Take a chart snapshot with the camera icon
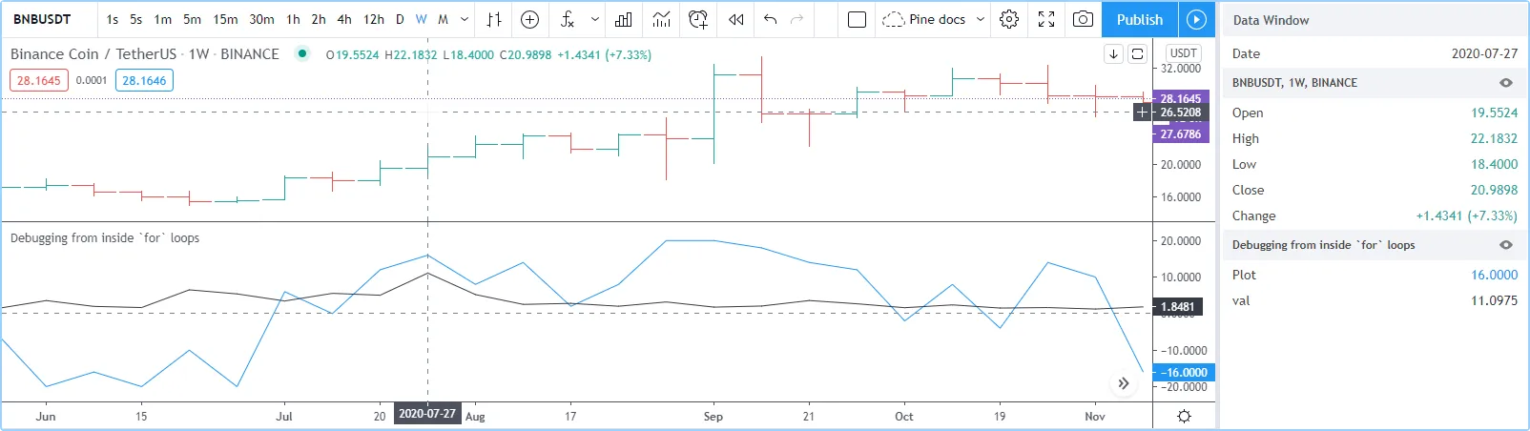Screen dimensions: 1530x431 [1083, 19]
